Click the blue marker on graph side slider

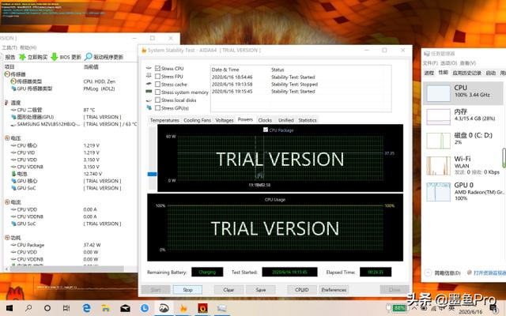152,174
